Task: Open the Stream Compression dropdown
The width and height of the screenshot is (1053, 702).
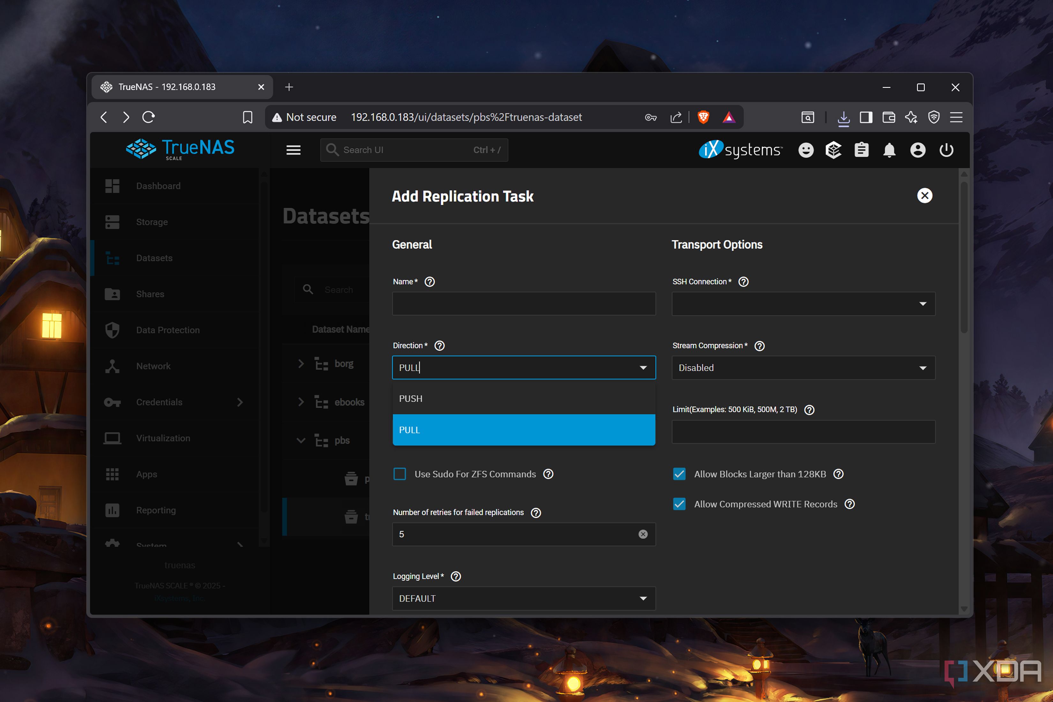Action: click(803, 368)
